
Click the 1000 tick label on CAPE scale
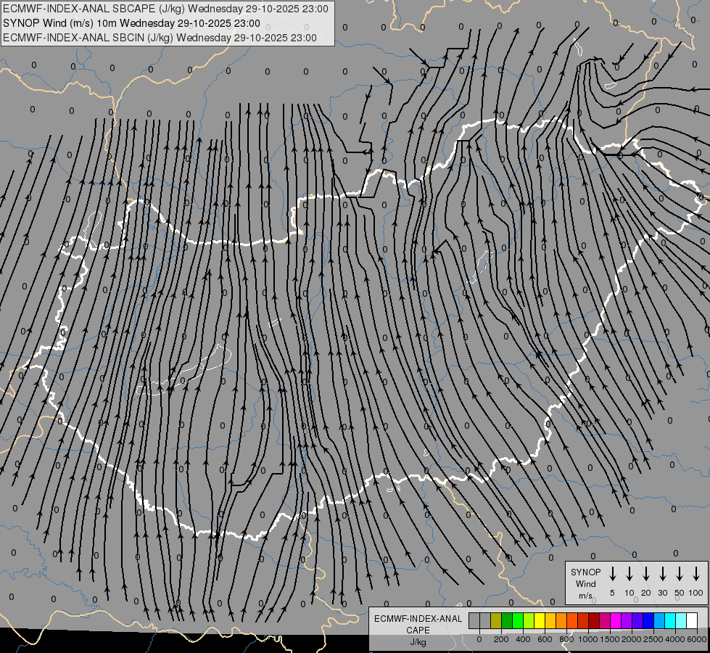click(x=588, y=639)
